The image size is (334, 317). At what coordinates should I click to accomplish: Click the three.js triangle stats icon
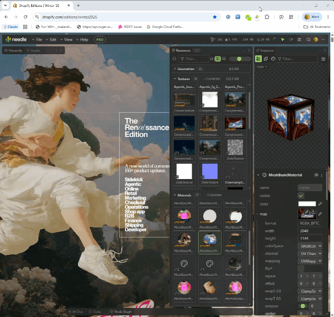point(212,39)
